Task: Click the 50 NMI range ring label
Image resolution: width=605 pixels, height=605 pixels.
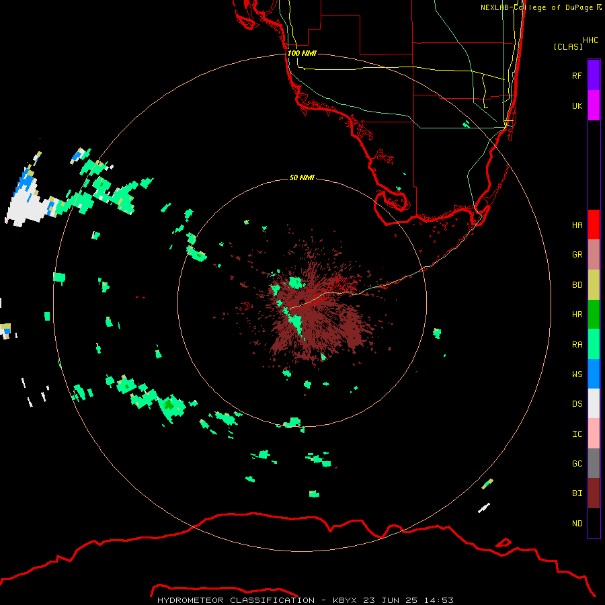Action: point(302,177)
